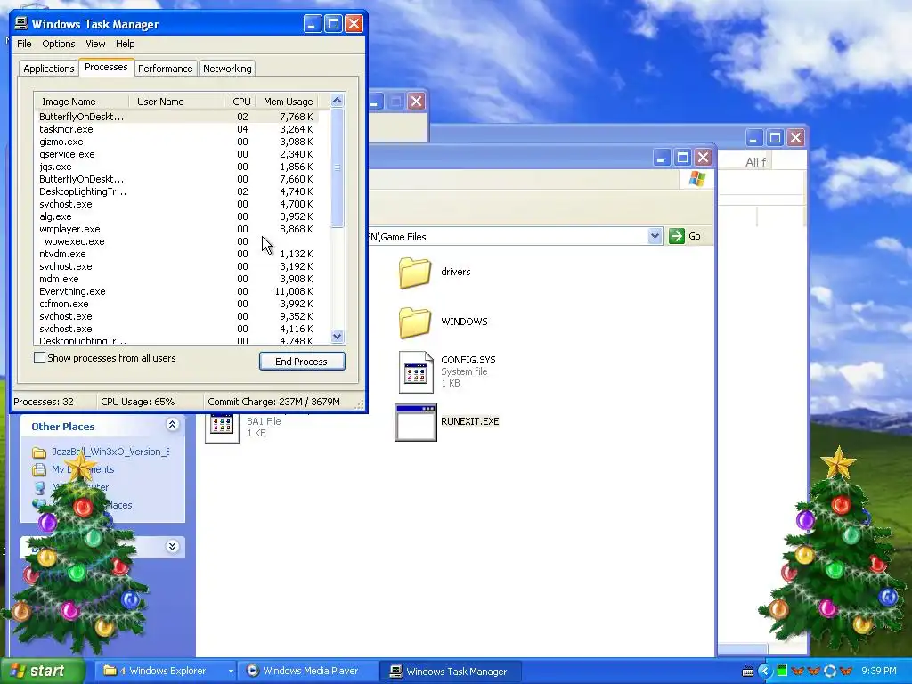The width and height of the screenshot is (912, 684).
Task: Open the File menu in Task Manager
Action: (24, 44)
